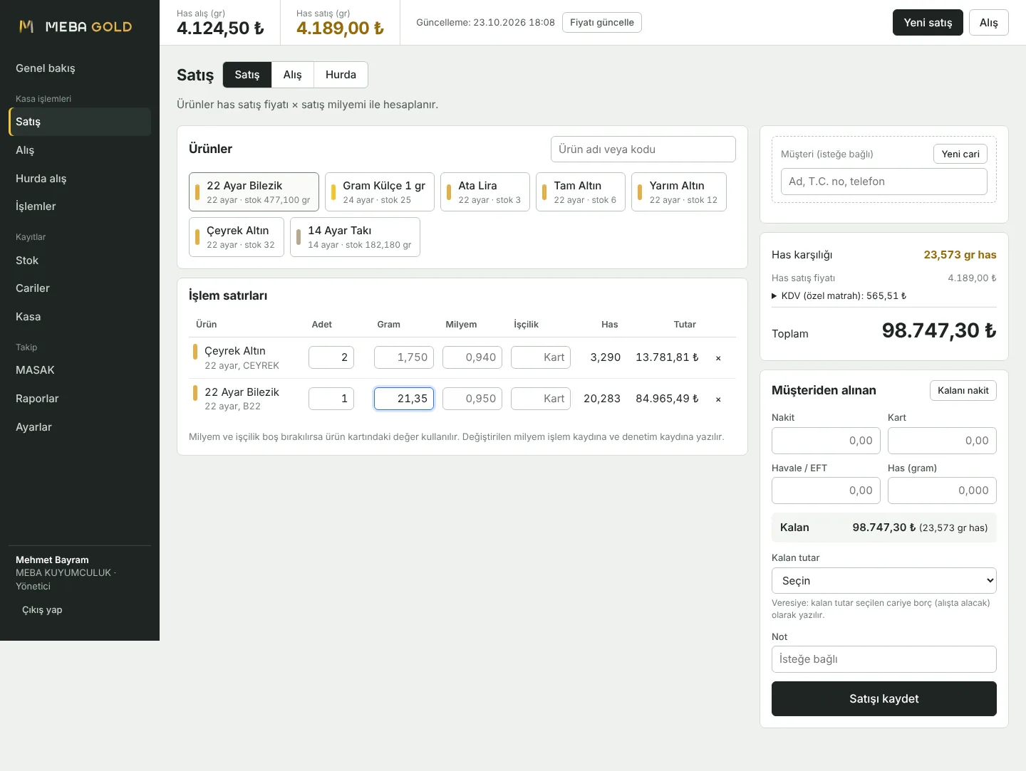Open Ayarlar in sidebar
This screenshot has height=771, width=1026.
[x=80, y=427]
